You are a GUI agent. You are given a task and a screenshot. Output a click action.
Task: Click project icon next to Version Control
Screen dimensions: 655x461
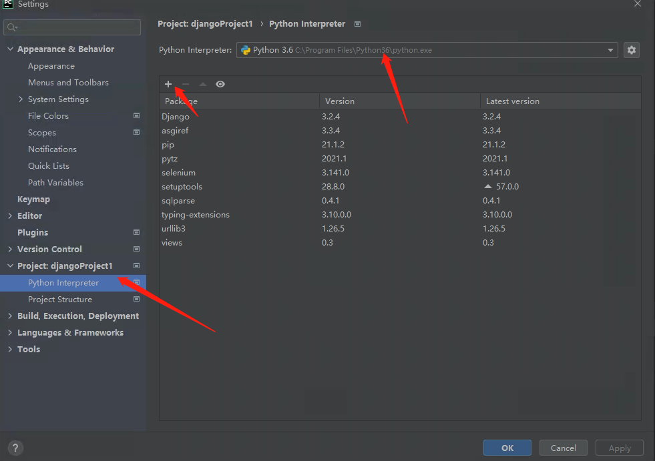coord(136,249)
